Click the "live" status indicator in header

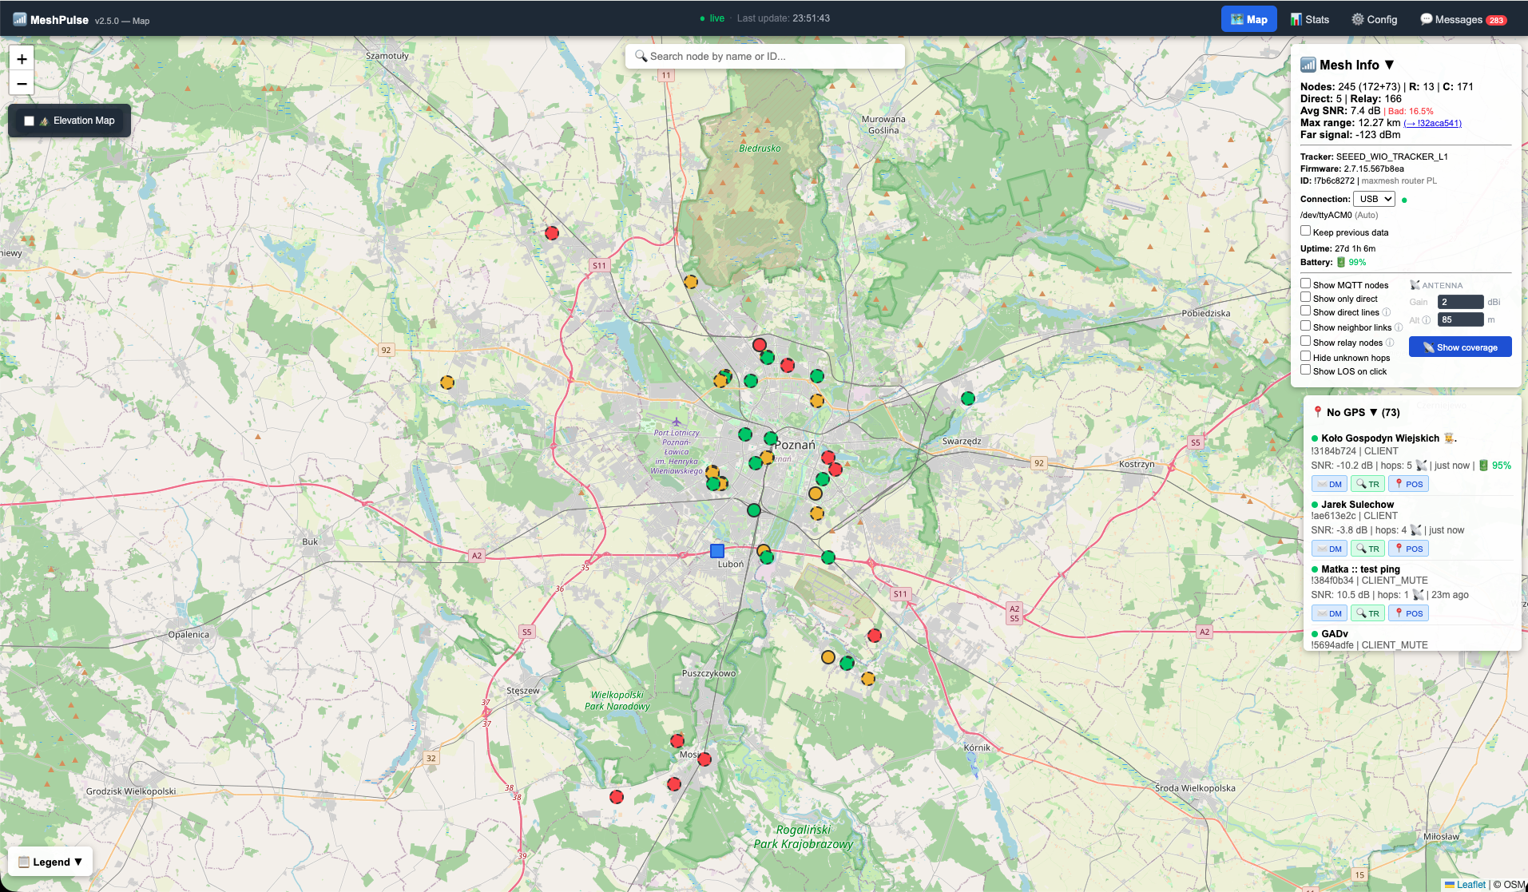[x=712, y=18]
